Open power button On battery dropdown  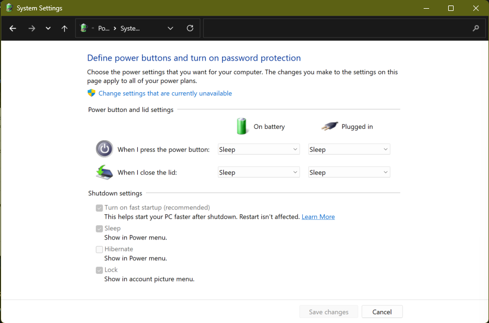pos(259,149)
